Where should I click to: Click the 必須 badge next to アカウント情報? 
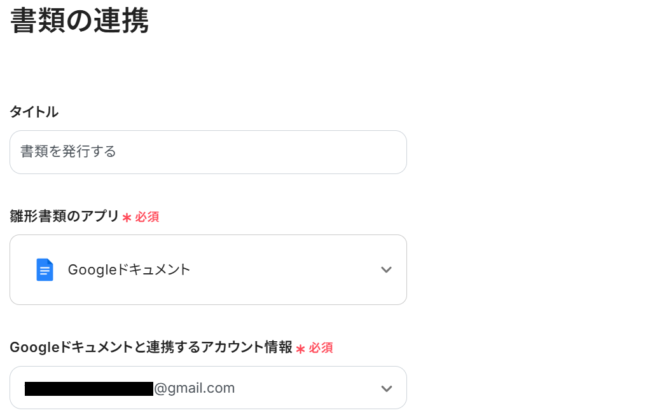coord(321,348)
